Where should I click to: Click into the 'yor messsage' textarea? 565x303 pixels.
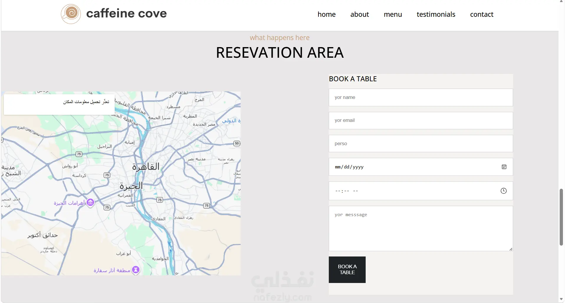point(421,229)
